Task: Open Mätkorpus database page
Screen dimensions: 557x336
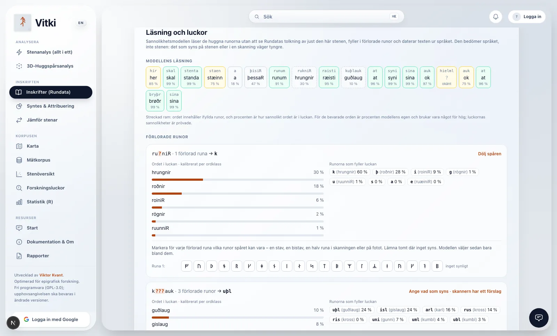Action: pos(50,160)
